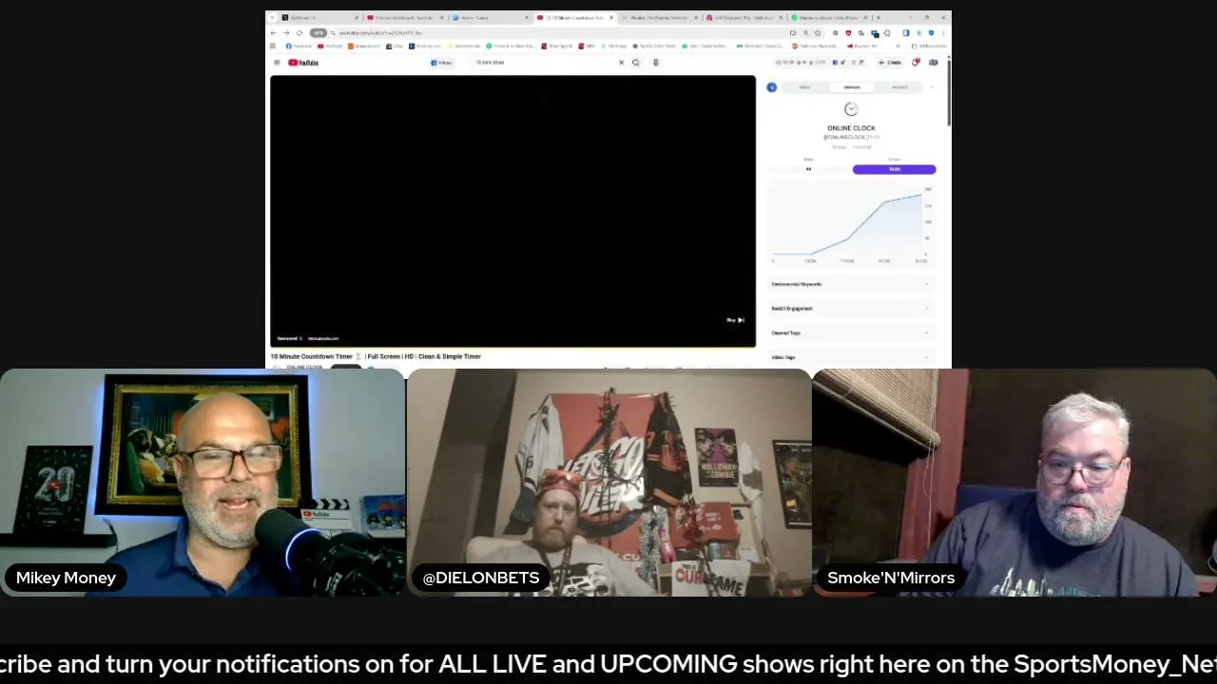Switch to the second YouTube dashboard tab
This screenshot has height=684, width=1217.
click(x=405, y=17)
